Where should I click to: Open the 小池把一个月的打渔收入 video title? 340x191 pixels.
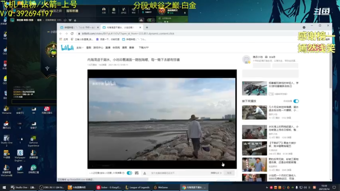point(282,177)
